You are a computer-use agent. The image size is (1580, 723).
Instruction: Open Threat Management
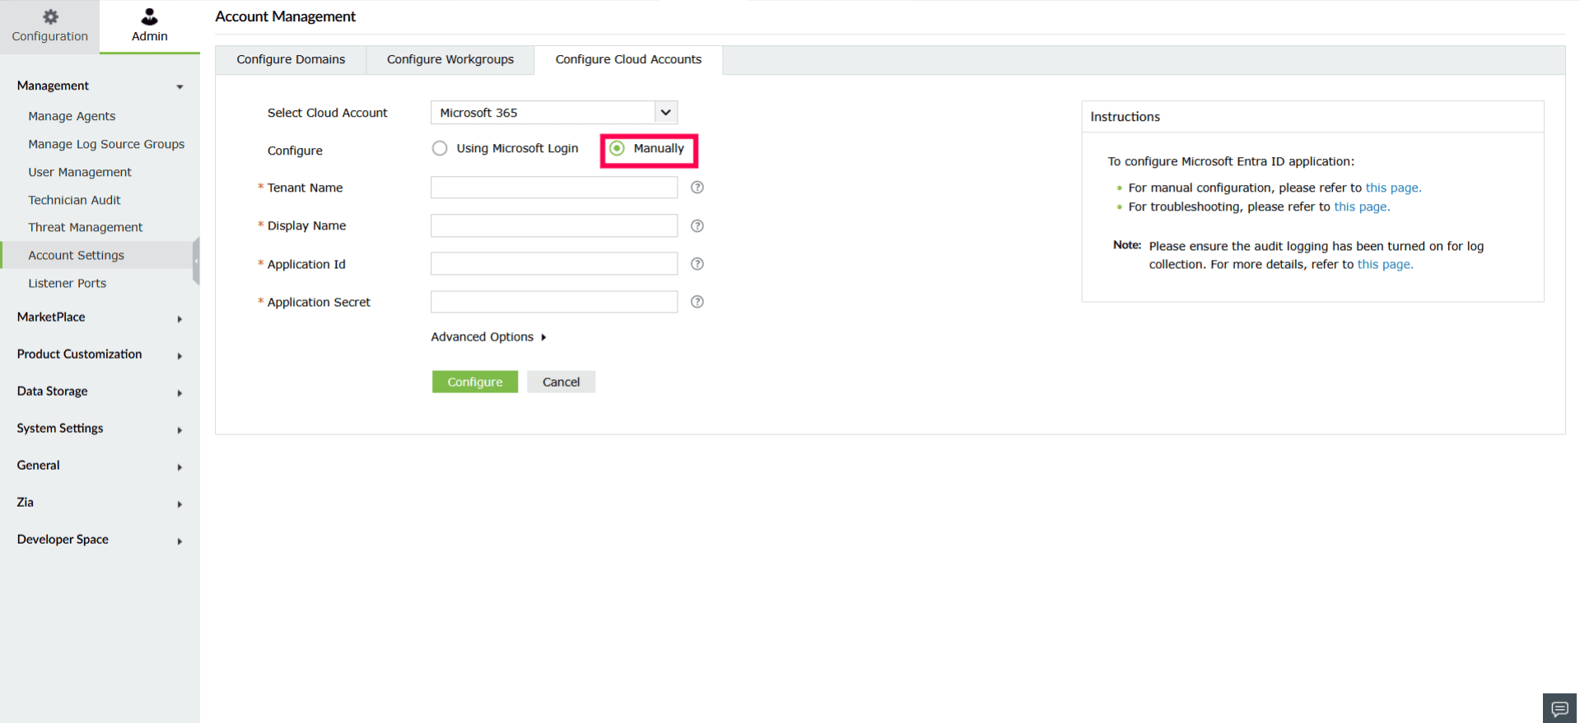coord(86,227)
